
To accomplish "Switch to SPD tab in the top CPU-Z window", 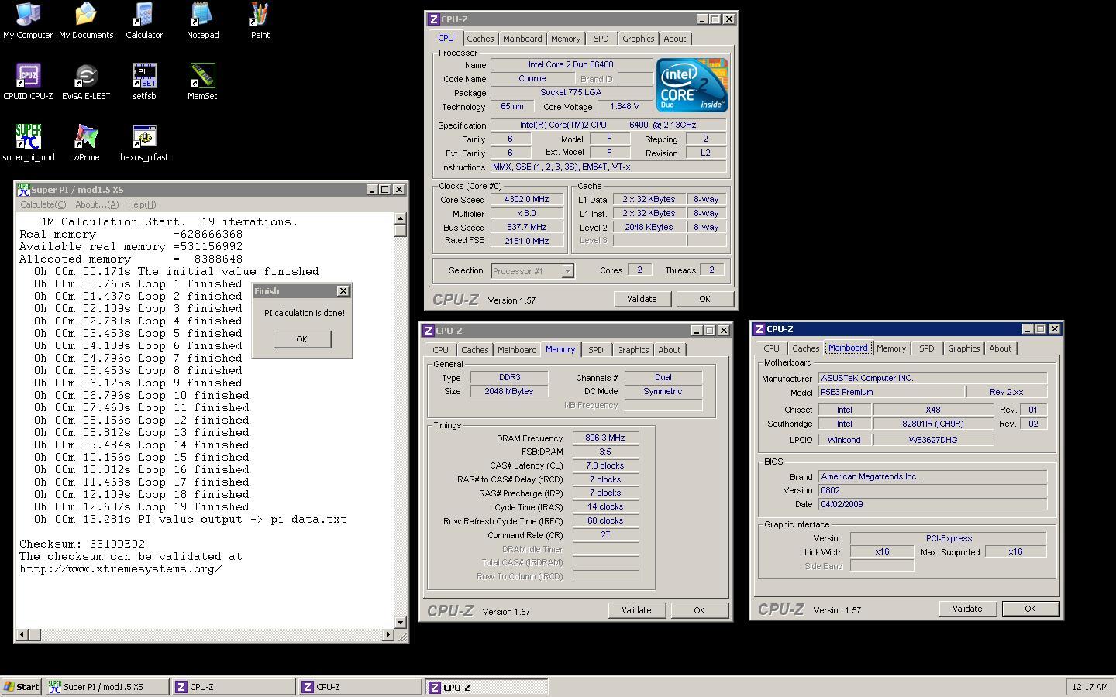I will click(601, 39).
